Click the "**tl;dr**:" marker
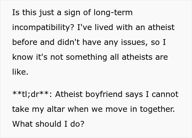192x138 pixels. click(x=32, y=94)
